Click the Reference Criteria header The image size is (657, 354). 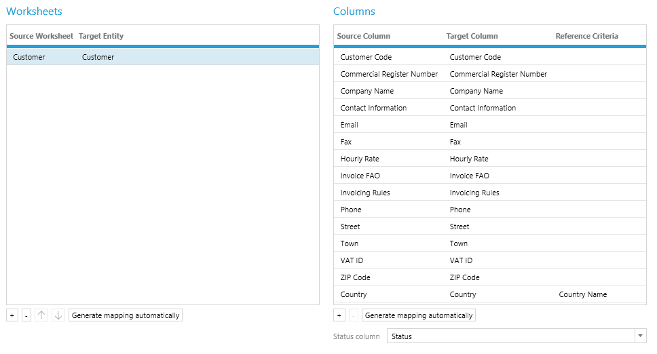coord(586,36)
